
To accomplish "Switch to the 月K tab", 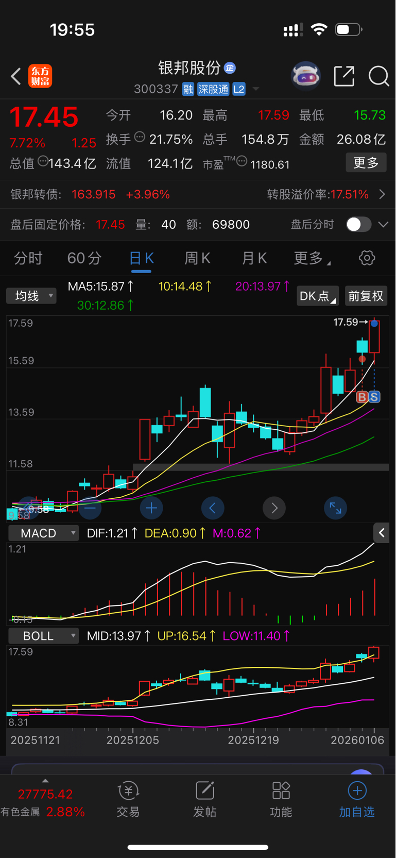I will coord(254,258).
